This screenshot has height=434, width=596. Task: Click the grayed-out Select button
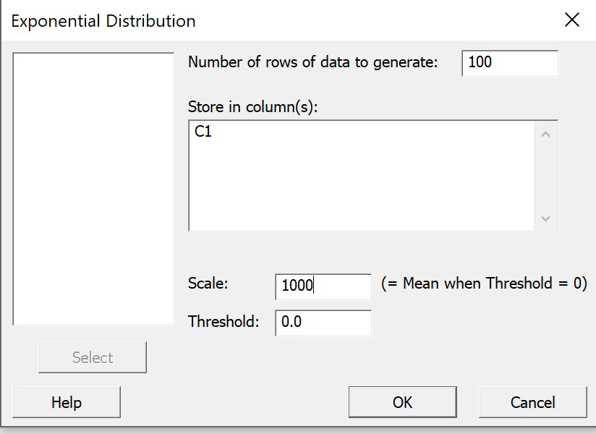[93, 357]
